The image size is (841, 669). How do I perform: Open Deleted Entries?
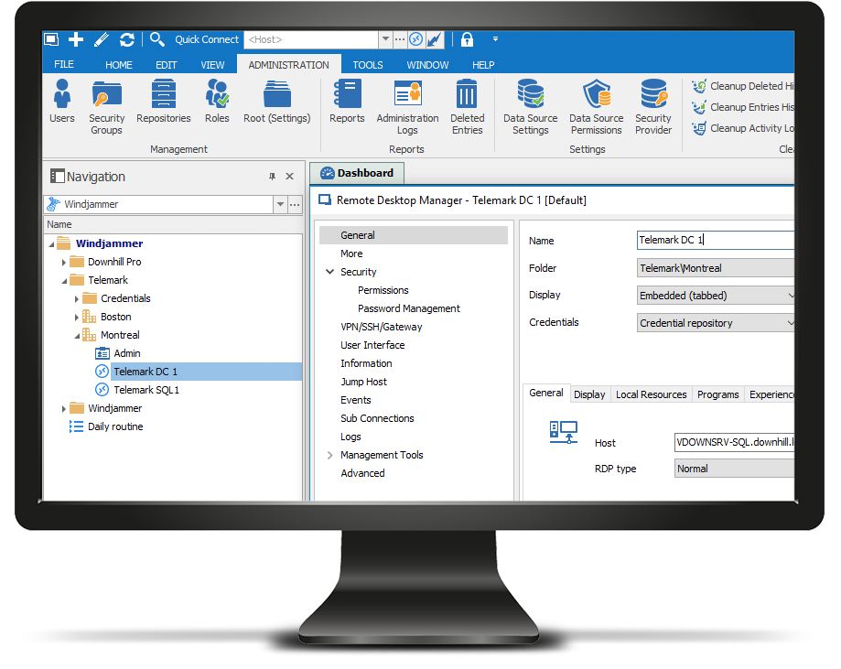pos(467,107)
